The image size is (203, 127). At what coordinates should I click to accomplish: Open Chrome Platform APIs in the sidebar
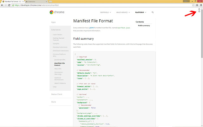[59, 55]
